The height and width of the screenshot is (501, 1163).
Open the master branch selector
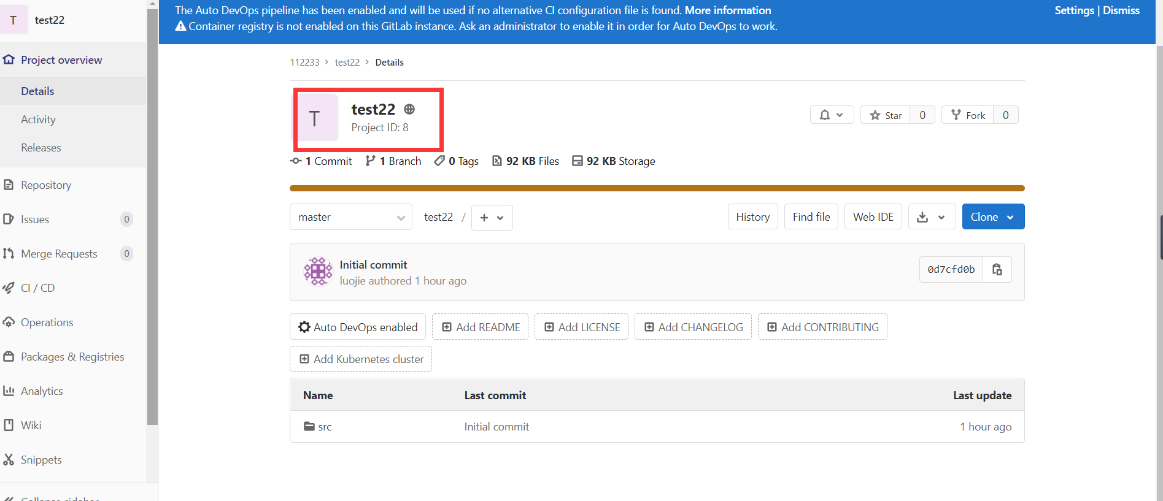tap(350, 217)
